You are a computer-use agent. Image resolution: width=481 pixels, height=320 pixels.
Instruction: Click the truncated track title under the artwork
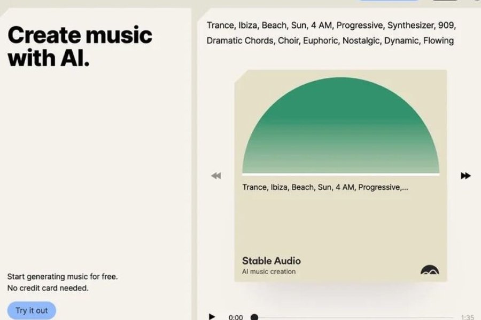click(x=325, y=187)
